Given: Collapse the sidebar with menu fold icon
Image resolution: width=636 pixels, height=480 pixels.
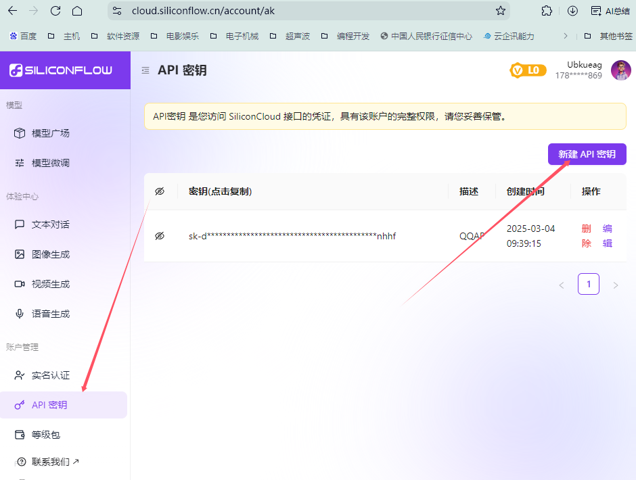Looking at the screenshot, I should [145, 70].
